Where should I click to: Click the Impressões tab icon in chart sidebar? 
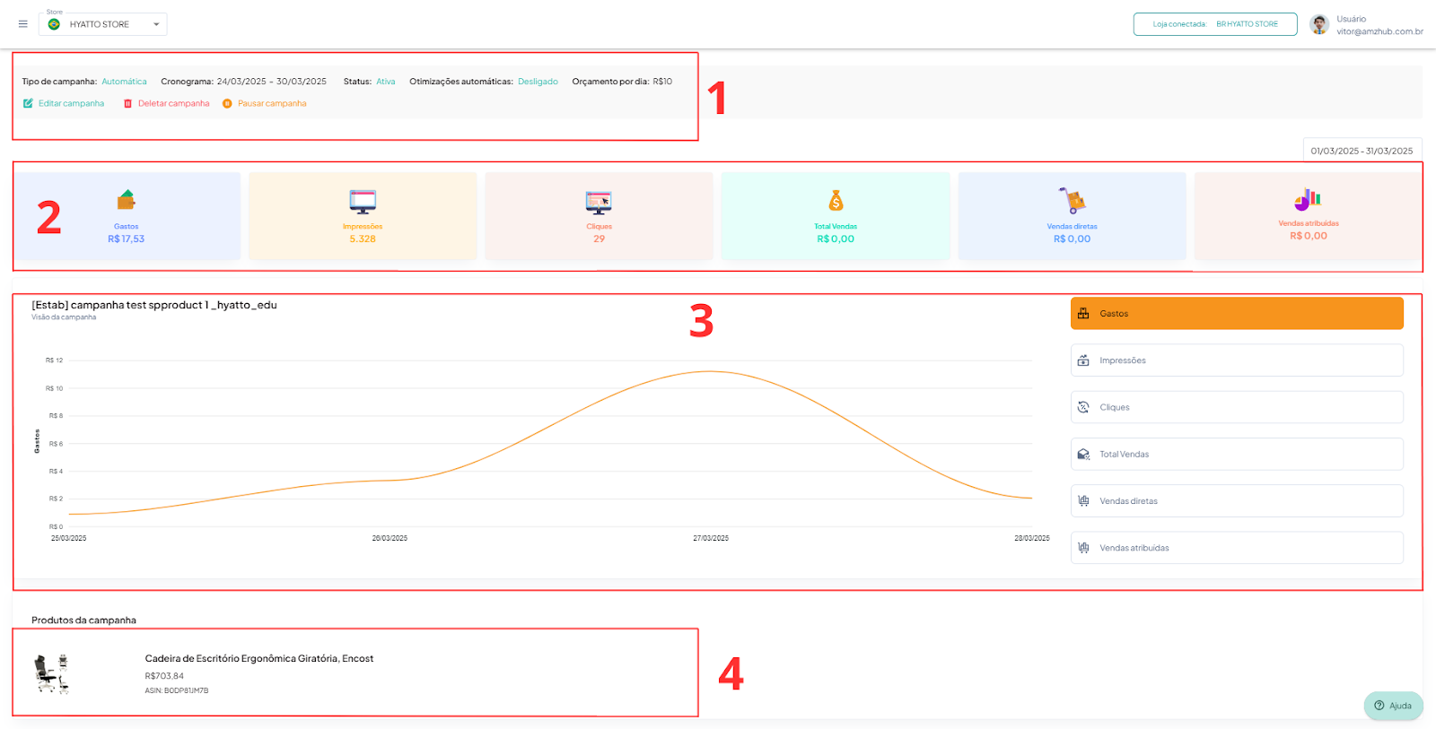click(1083, 360)
